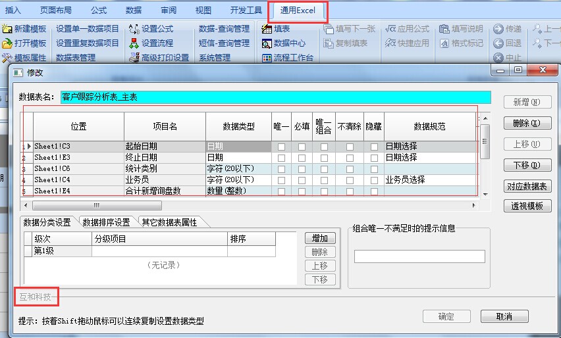This screenshot has height=338, width=561.
Task: Open 数据规范 cell 日期选择 for 终止日期
Action: coord(430,158)
